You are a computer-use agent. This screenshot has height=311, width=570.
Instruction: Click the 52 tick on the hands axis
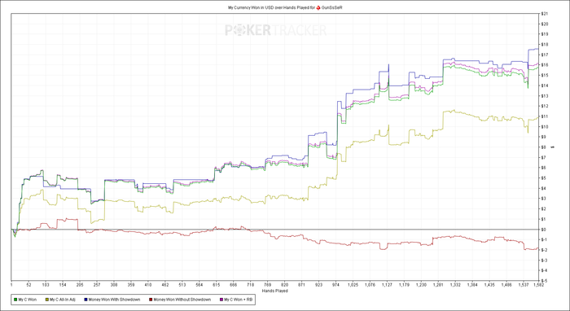pyautogui.click(x=28, y=286)
